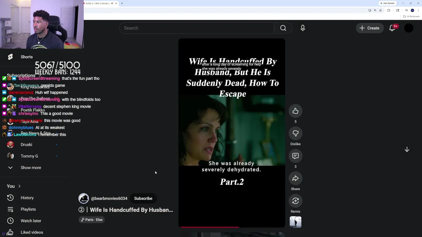Share this Short via arrow icon
Screen dimensions: 422x237
coord(295,178)
